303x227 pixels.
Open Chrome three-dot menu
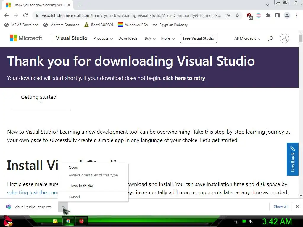click(x=296, y=15)
